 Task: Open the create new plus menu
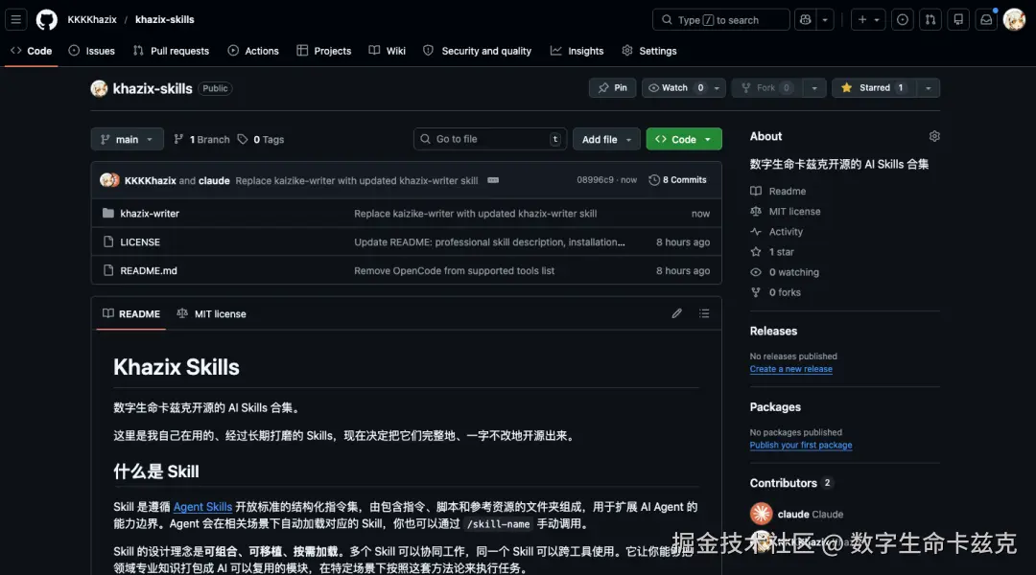pos(868,20)
